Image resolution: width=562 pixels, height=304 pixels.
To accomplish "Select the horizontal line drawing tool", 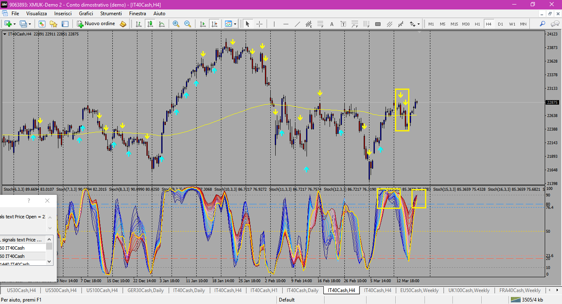I will 286,24.
